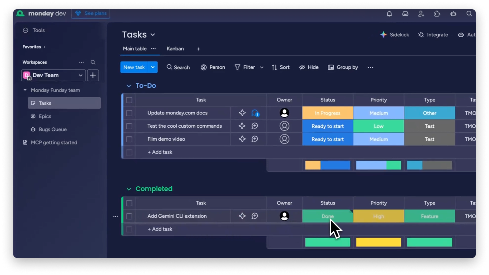Open the extensions puzzle icon
This screenshot has height=275, width=489.
(x=437, y=14)
